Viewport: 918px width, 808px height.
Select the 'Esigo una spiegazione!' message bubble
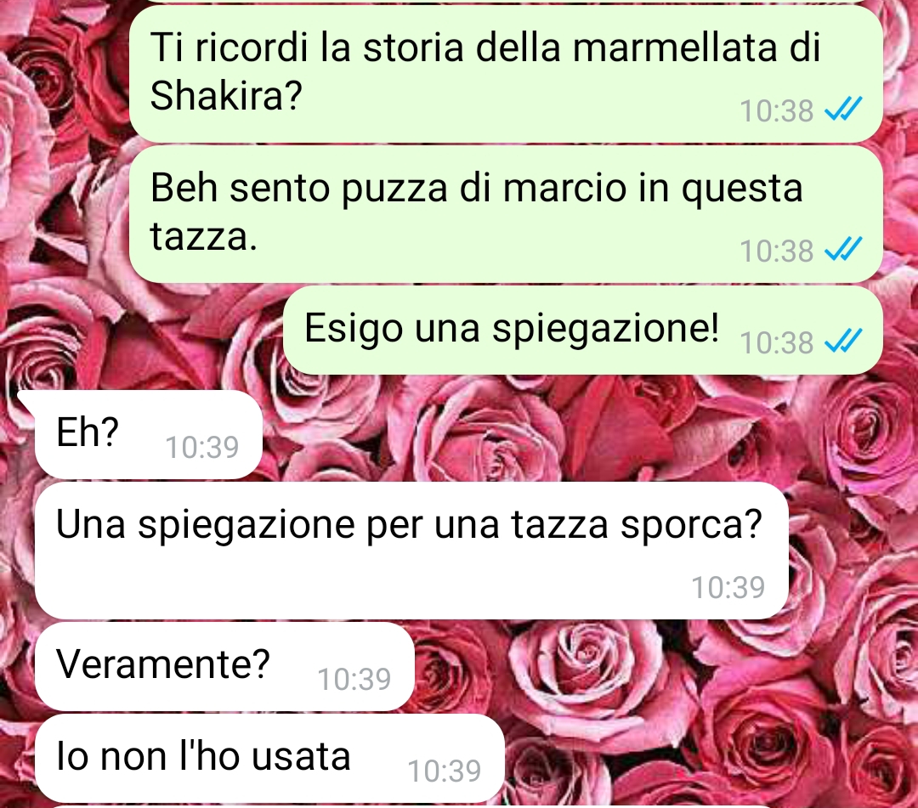pos(582,330)
